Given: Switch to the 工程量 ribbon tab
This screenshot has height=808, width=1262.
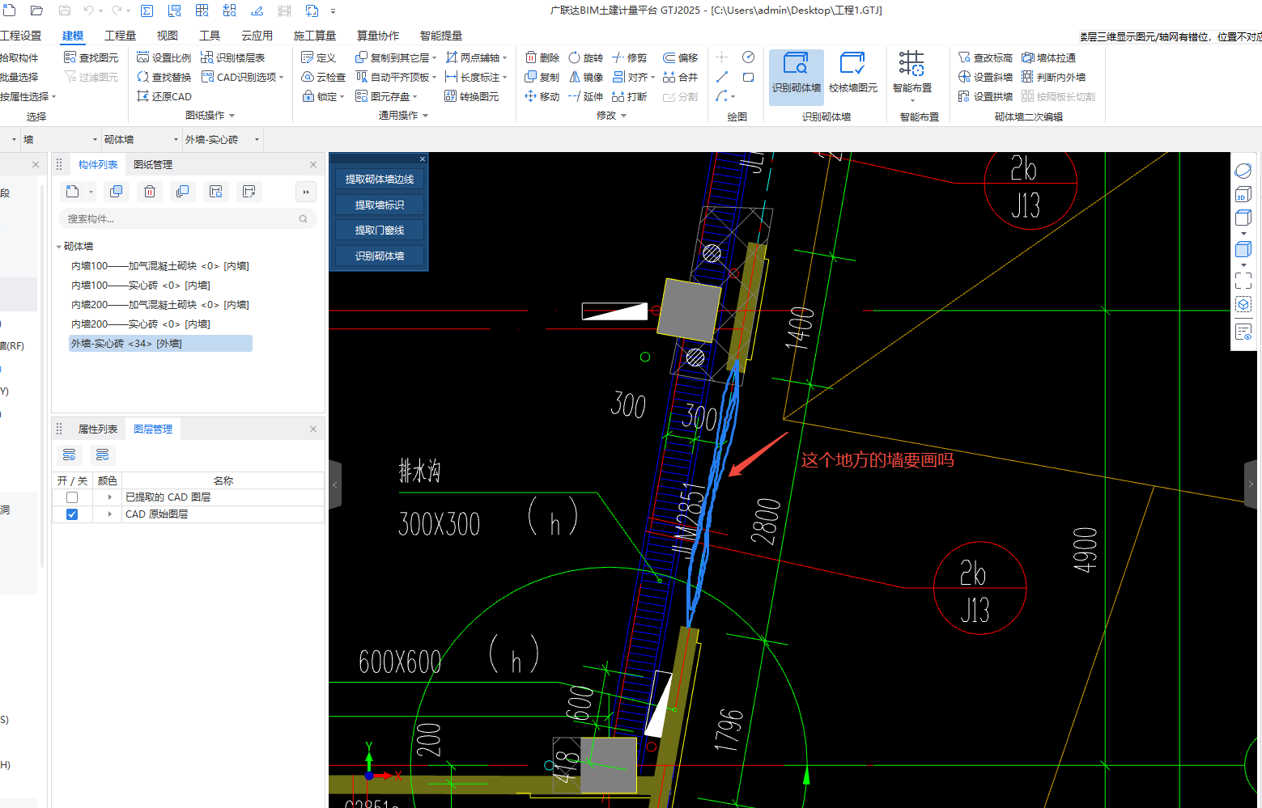Looking at the screenshot, I should (x=120, y=36).
